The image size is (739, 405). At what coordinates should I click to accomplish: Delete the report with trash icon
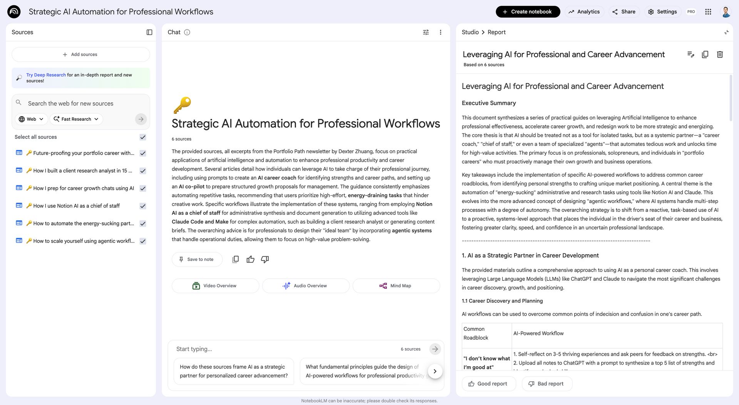(x=719, y=54)
